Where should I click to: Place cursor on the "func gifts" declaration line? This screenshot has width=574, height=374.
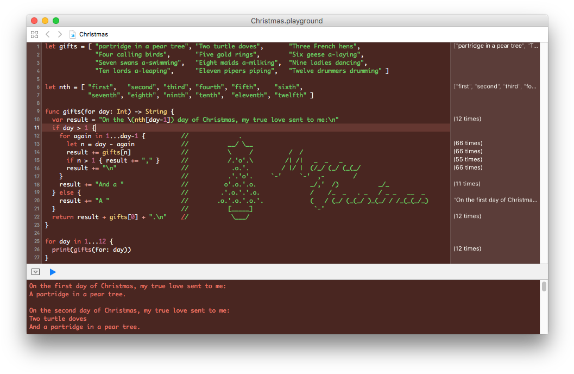tap(109, 111)
